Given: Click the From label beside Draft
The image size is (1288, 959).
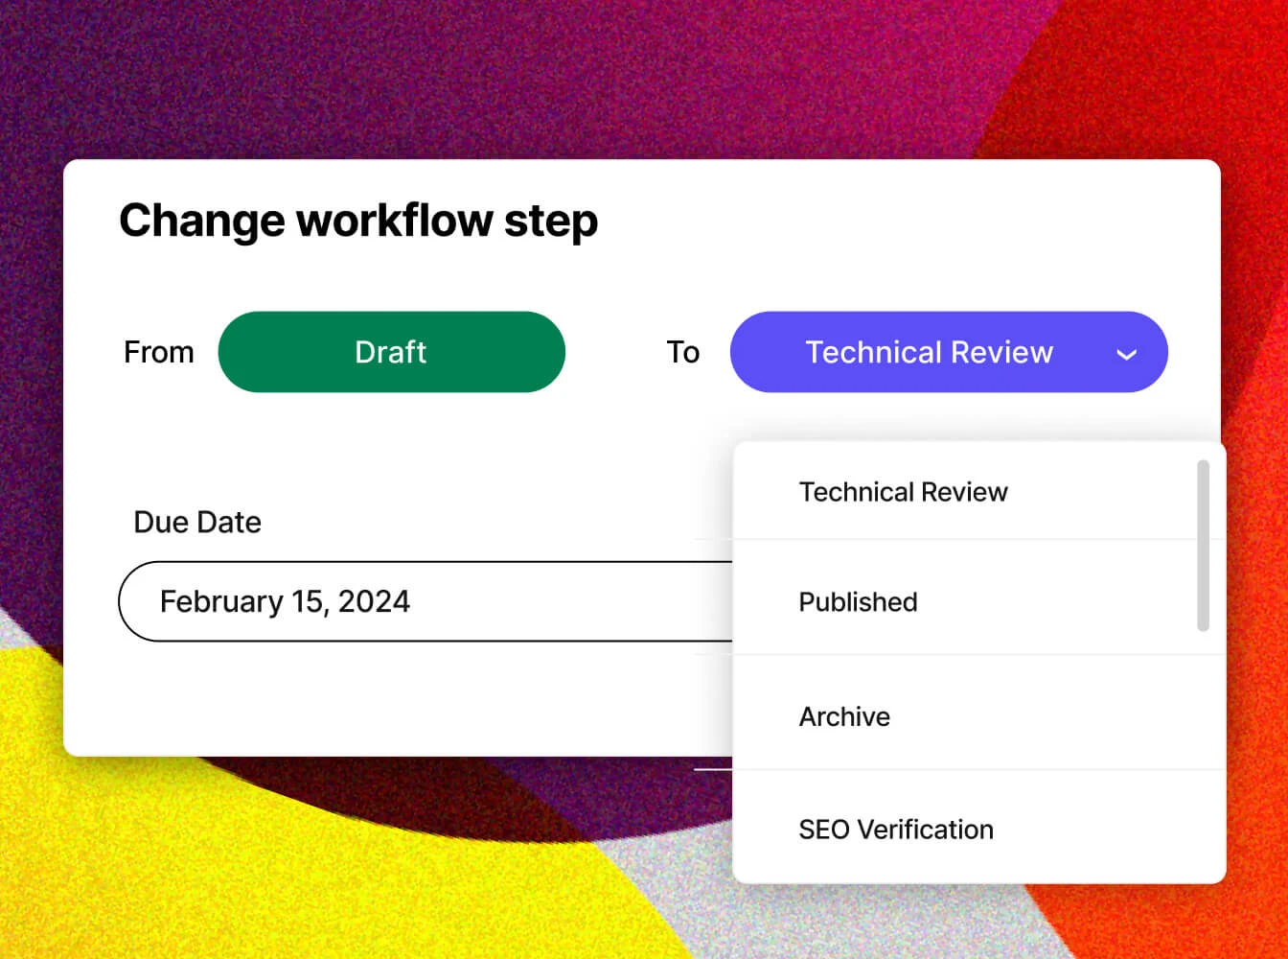Looking at the screenshot, I should [159, 352].
